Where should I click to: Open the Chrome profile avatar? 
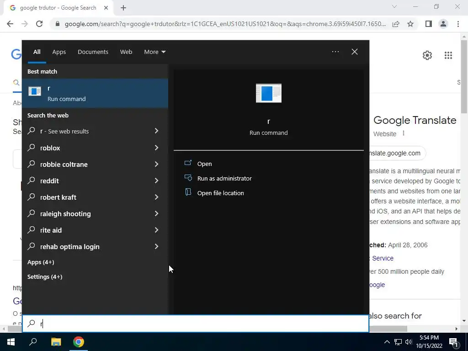pyautogui.click(x=443, y=24)
